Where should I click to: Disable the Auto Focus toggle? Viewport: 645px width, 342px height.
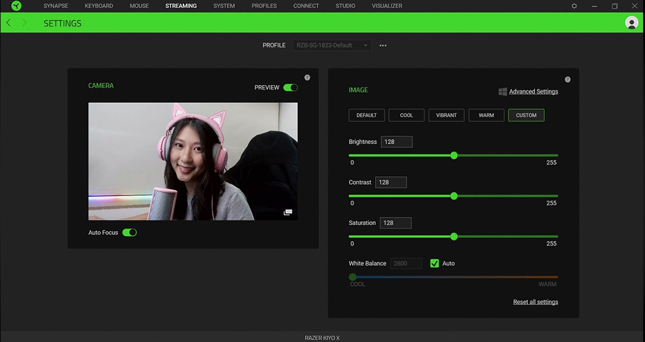coord(129,232)
